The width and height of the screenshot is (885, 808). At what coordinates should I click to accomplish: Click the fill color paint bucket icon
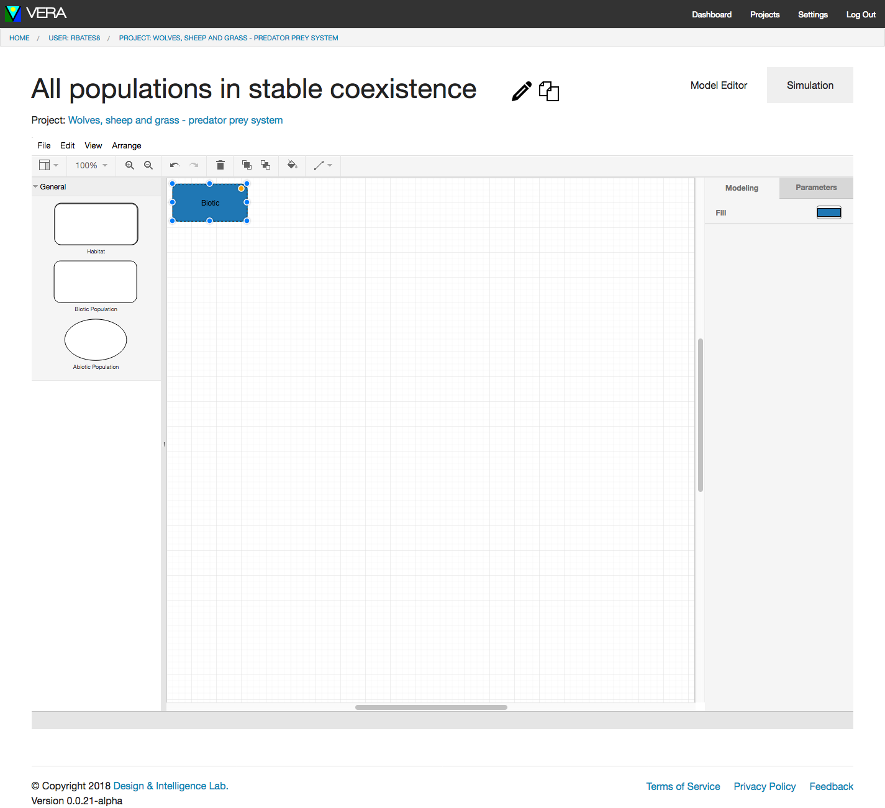coord(292,165)
